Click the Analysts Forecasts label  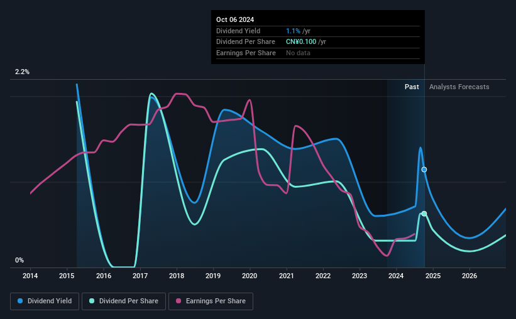459,87
